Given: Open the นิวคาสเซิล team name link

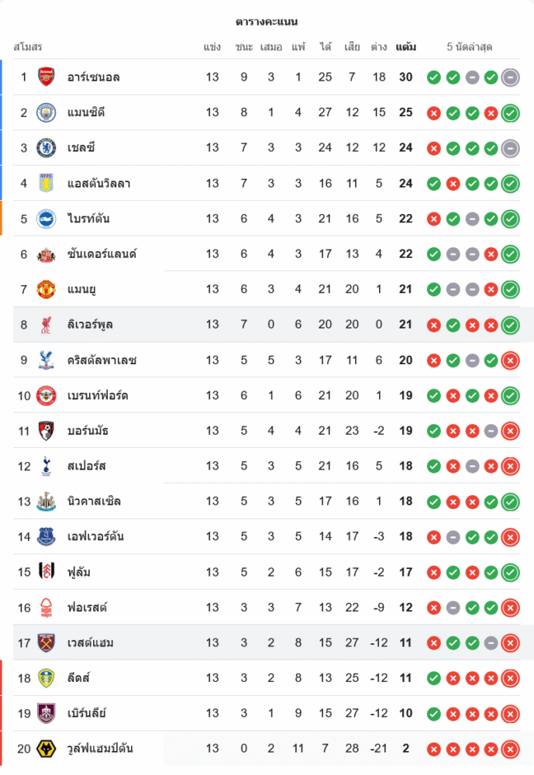Looking at the screenshot, I should (x=94, y=501).
